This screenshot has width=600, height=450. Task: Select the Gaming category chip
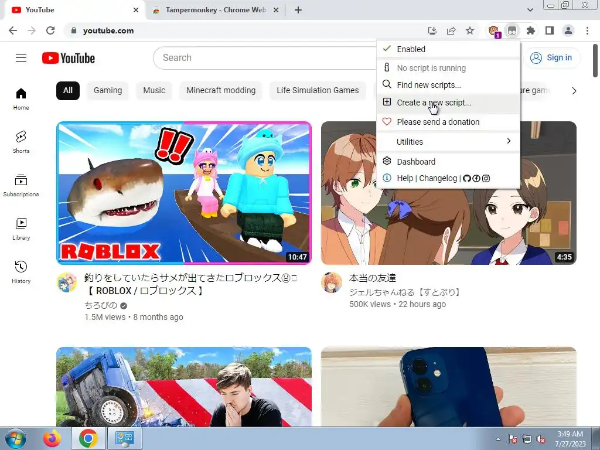(x=108, y=91)
